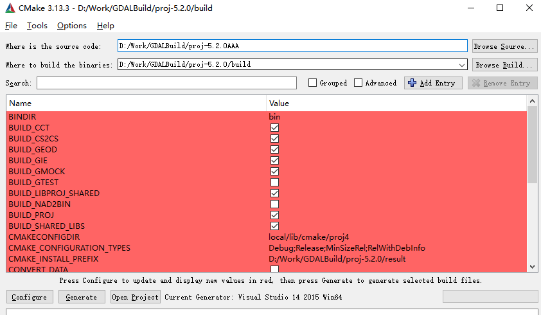Select CMAKE_CONFIGURATION_TYPES entry name
This screenshot has width=541, height=315.
pos(69,248)
